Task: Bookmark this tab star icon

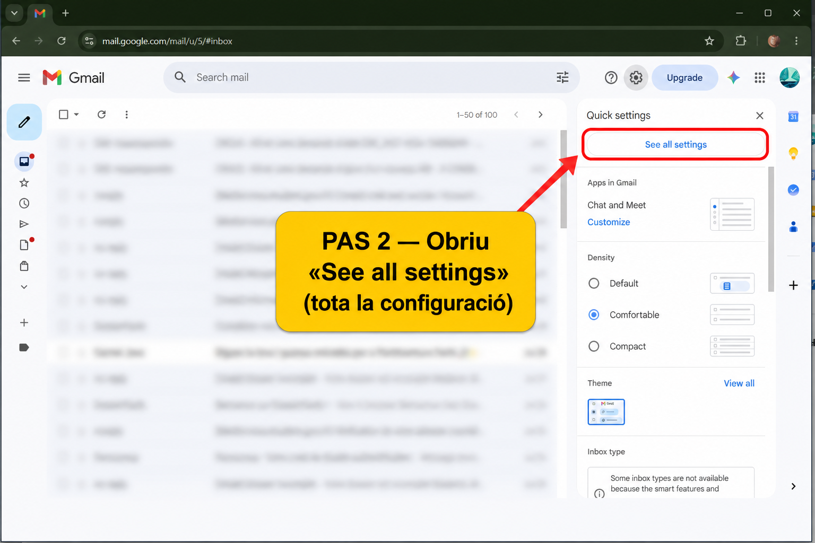Action: (709, 41)
